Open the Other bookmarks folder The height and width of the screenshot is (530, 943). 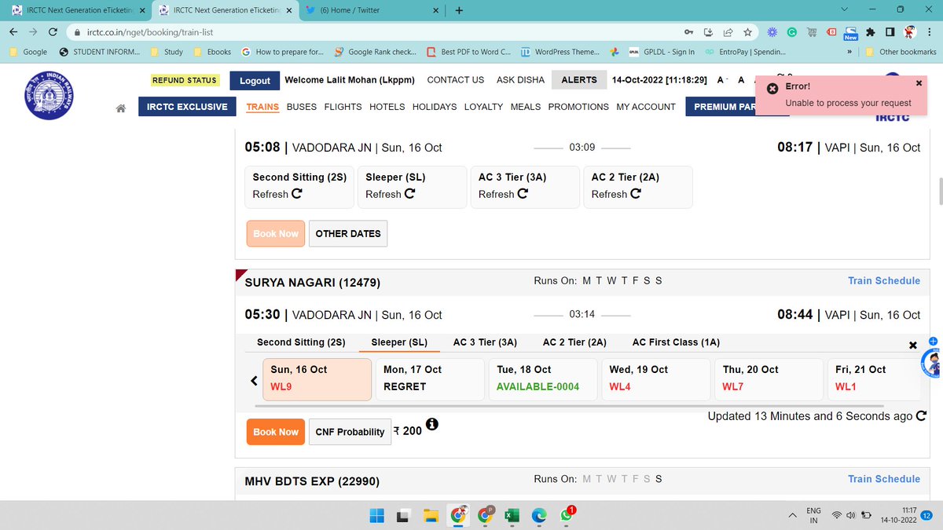click(901, 52)
